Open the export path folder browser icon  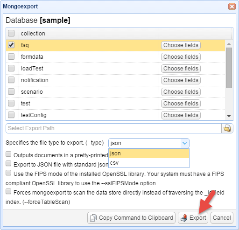[227, 128]
